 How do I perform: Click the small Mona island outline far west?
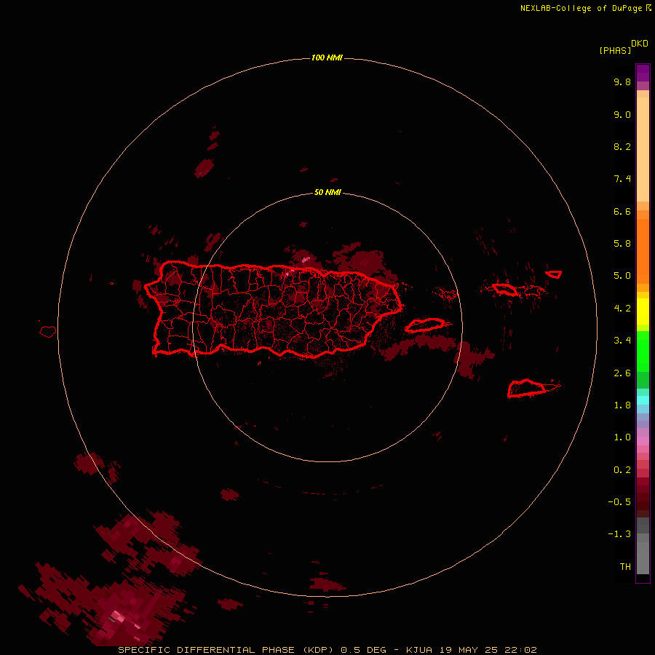point(47,332)
